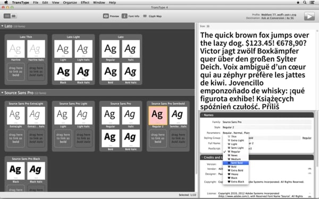The height and width of the screenshot is (199, 319).
Task: Choose Heavy in the weight popup
Action: coord(236,174)
